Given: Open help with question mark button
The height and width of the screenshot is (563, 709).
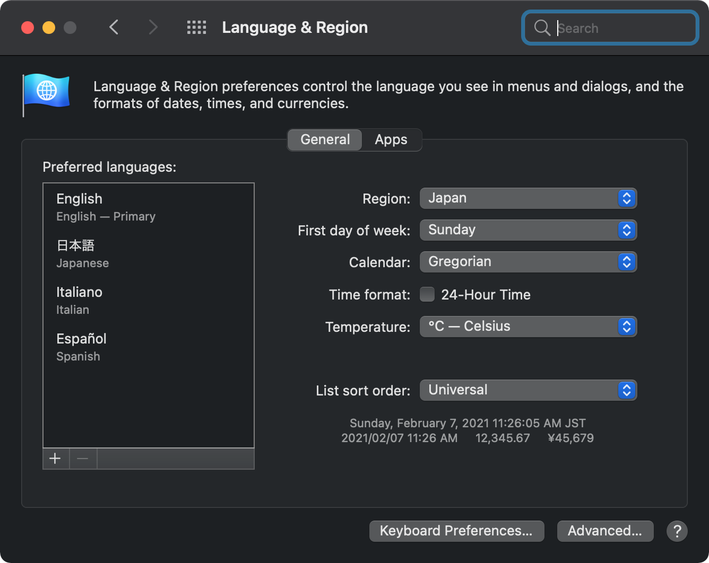Looking at the screenshot, I should click(x=677, y=531).
